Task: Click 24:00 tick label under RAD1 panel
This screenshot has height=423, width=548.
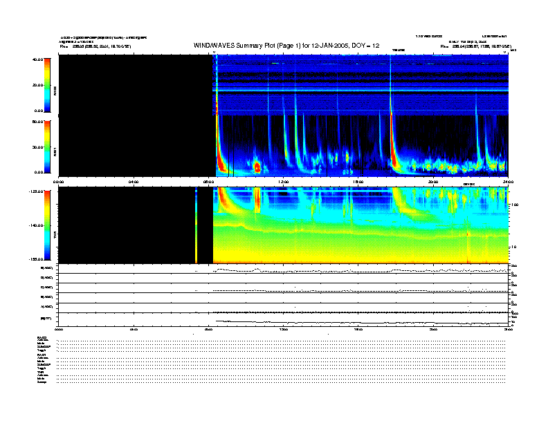Action: [x=508, y=182]
